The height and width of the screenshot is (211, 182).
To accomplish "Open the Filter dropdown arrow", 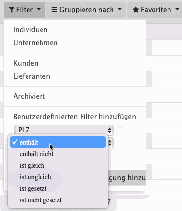I will (x=39, y=9).
